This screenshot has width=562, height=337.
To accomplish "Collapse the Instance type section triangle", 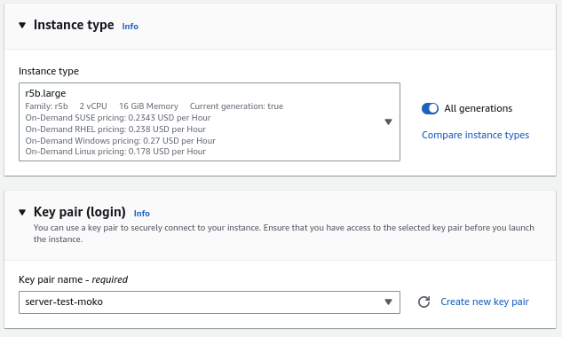I will point(22,26).
